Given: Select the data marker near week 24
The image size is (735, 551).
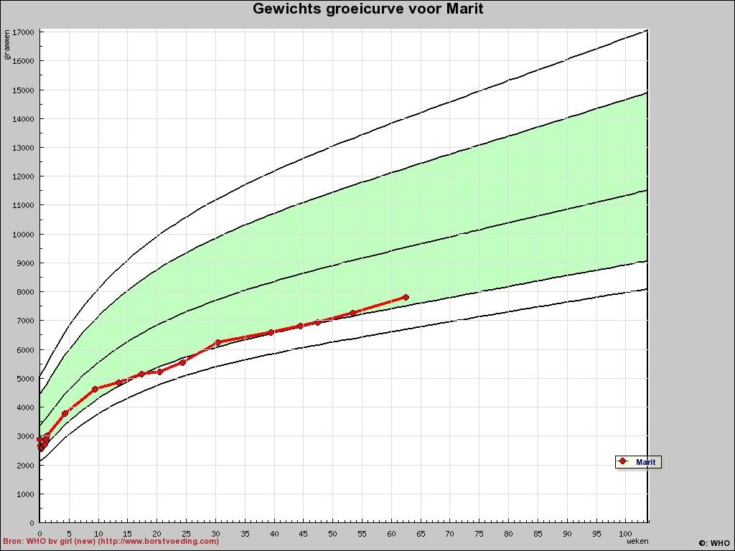Looking at the screenshot, I should click(x=183, y=362).
